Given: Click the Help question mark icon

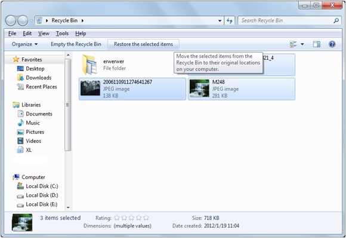Looking at the screenshot, I should pos(332,44).
